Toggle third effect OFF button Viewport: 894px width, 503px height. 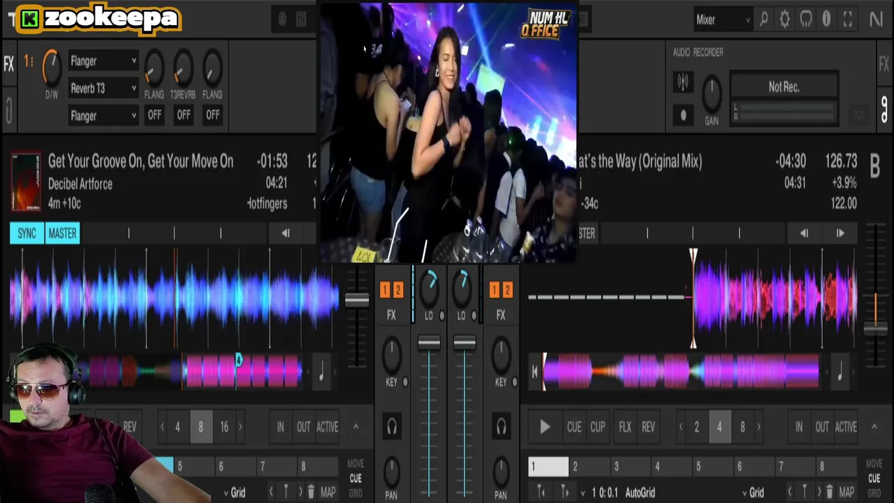point(212,115)
